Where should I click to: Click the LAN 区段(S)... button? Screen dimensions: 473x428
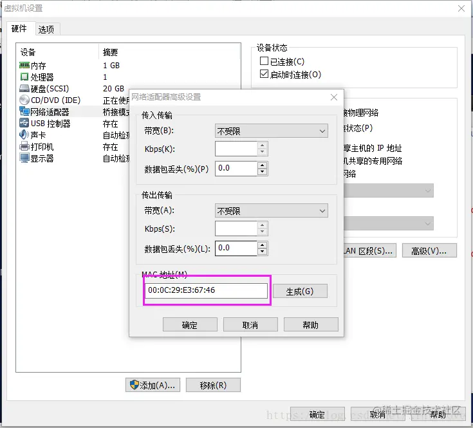click(370, 250)
